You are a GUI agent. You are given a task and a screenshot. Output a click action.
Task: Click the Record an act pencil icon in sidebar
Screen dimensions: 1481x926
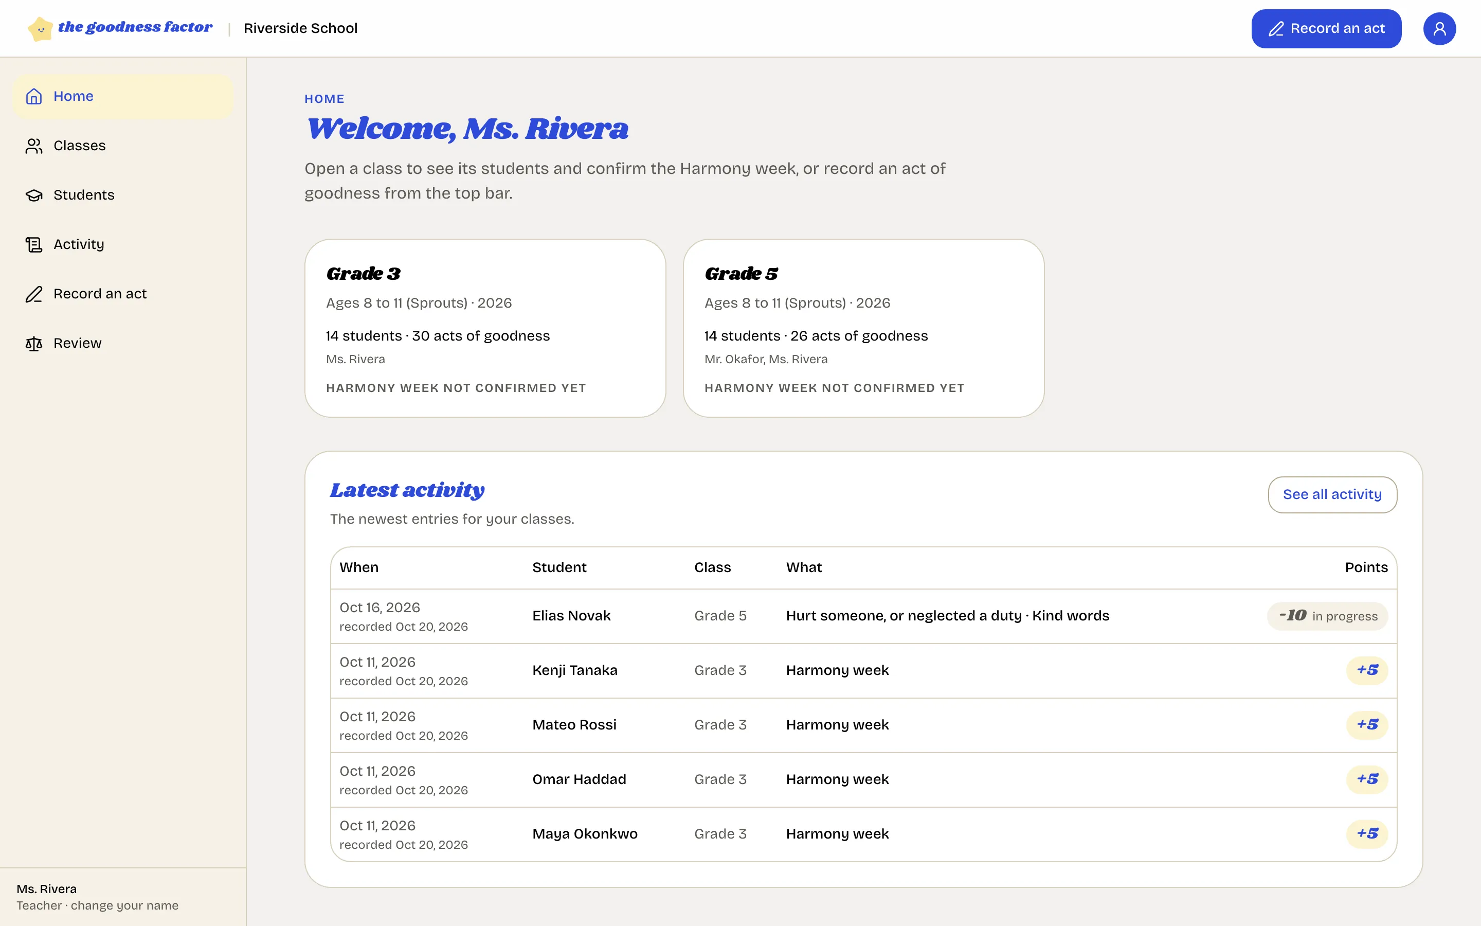[33, 294]
